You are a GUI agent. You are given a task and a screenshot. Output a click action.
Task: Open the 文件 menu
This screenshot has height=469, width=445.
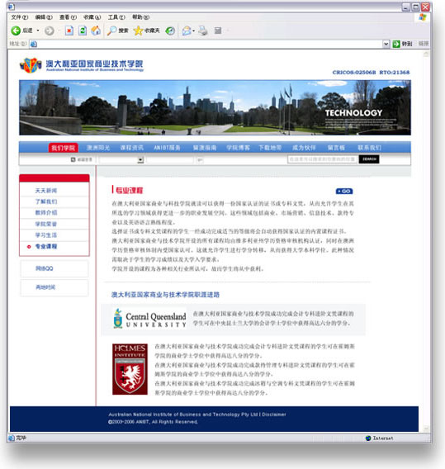pyautogui.click(x=20, y=17)
